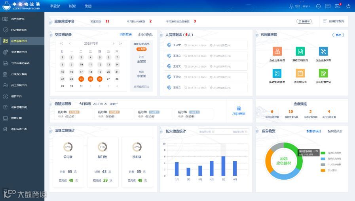Click the pill button left of 应用列表页
The width and height of the screenshot is (355, 201).
tap(304, 21)
